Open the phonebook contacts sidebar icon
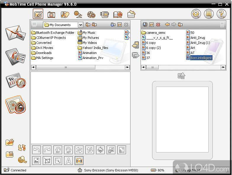Viewport: 232px width, 175px height. 15,56
